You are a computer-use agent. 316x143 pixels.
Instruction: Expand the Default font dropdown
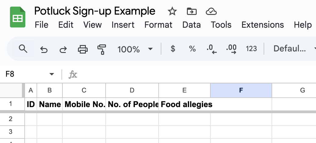(x=294, y=49)
